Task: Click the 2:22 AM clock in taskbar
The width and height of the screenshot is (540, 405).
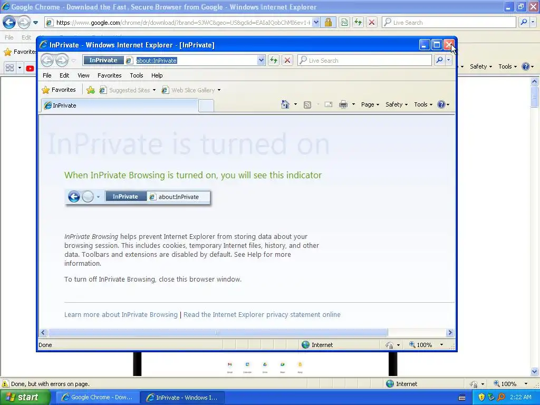Action: (520, 397)
